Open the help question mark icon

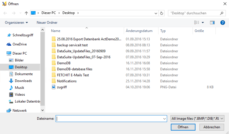(x=223, y=23)
